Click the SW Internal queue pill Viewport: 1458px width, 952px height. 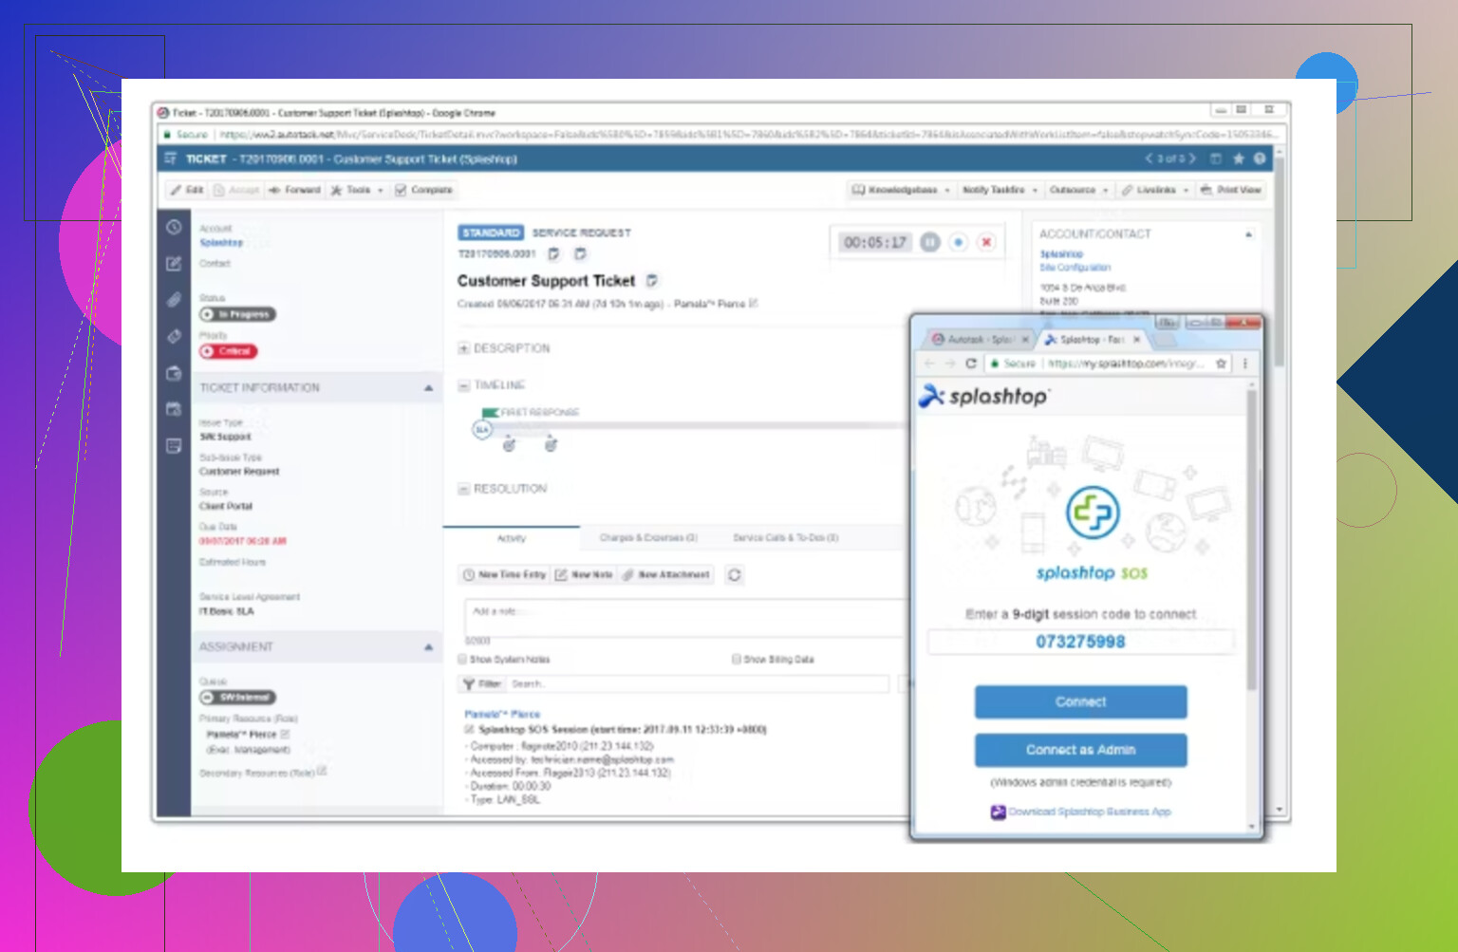click(x=238, y=698)
